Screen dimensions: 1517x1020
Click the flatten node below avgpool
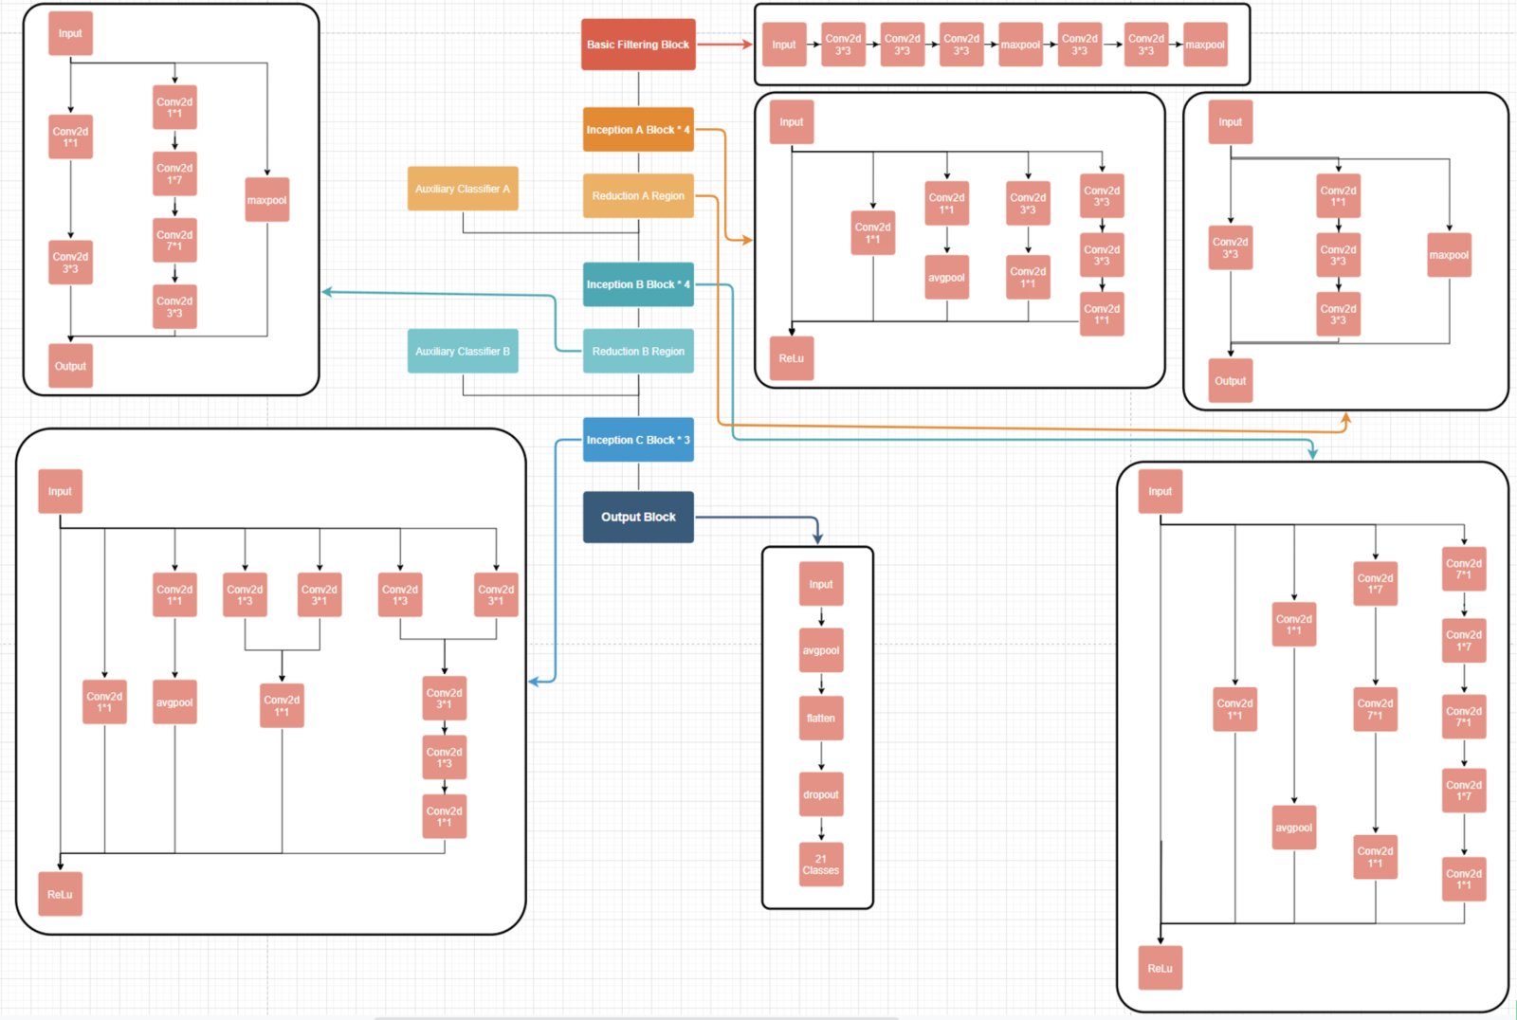coord(820,718)
